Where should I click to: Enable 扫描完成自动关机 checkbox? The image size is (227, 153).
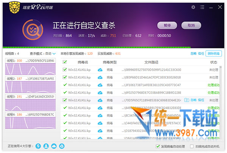192,146
